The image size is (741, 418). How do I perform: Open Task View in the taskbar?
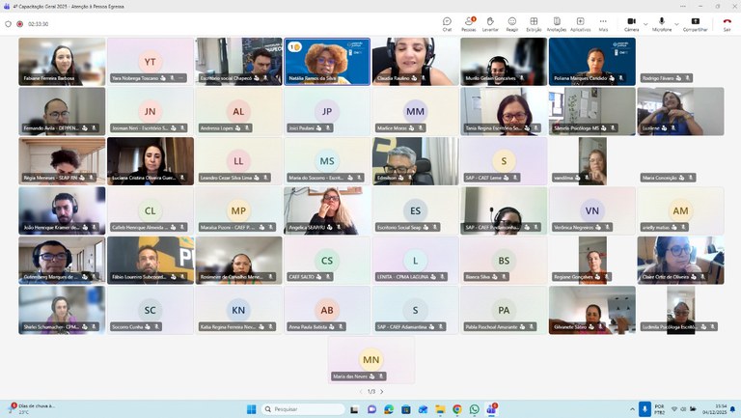point(354,409)
